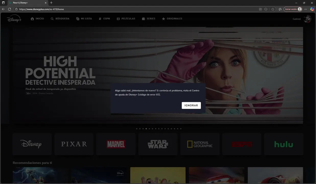Open the Disney+ Original recommendation thumbnail
Image resolution: width=316 pixels, height=184 pixels.
[99, 176]
